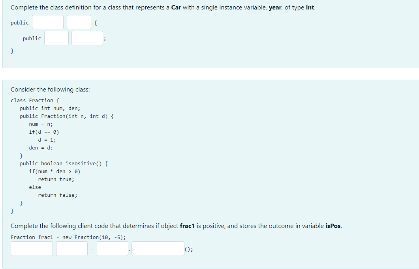Click the first blank in the client code

point(32,248)
